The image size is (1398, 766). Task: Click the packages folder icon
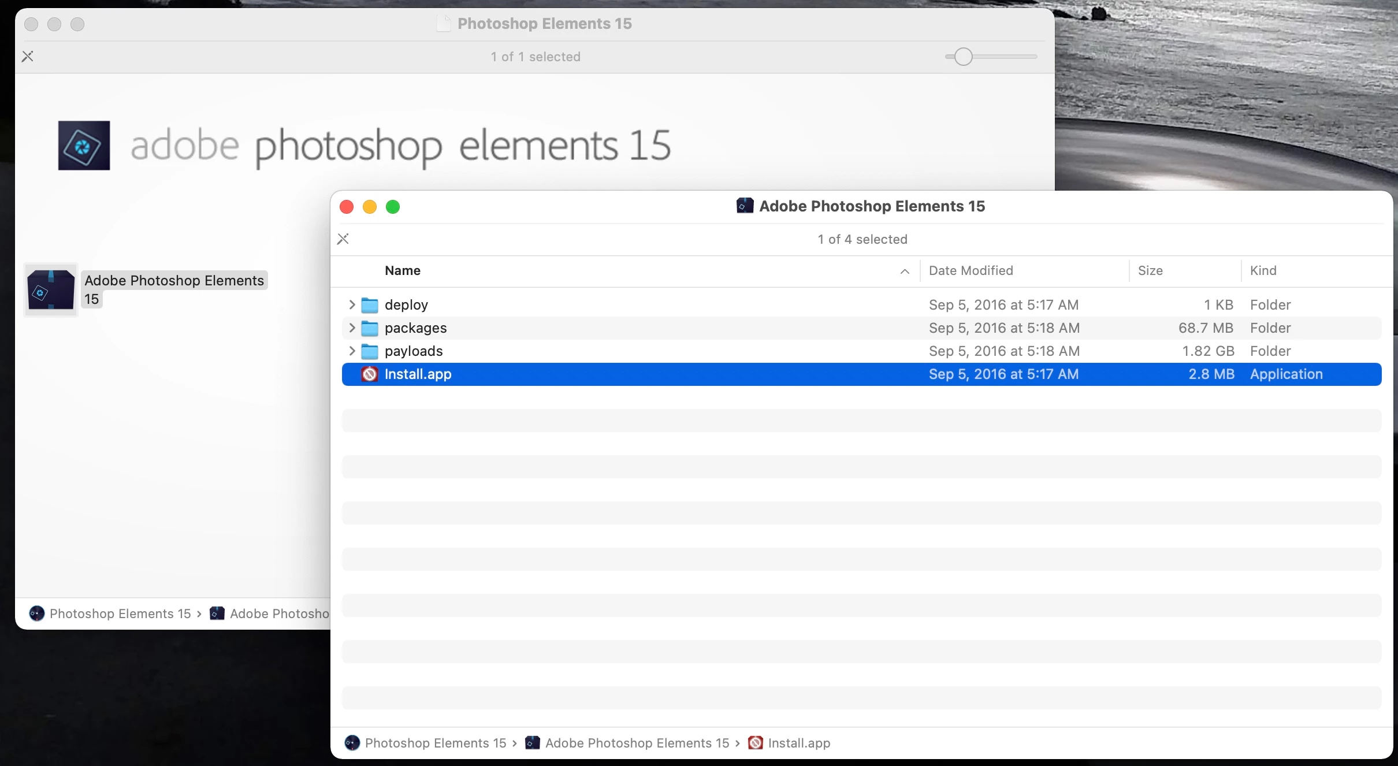(x=370, y=328)
